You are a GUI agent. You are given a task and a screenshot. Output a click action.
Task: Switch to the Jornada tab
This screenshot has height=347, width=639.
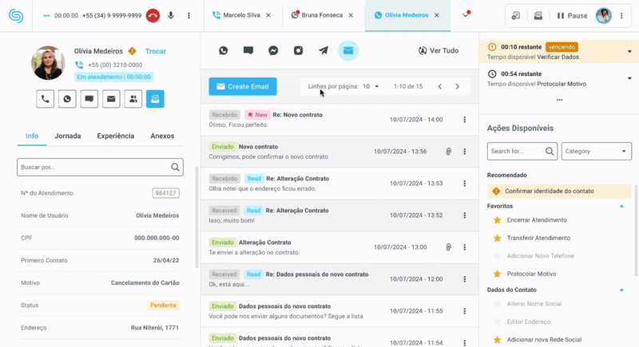pyautogui.click(x=68, y=136)
